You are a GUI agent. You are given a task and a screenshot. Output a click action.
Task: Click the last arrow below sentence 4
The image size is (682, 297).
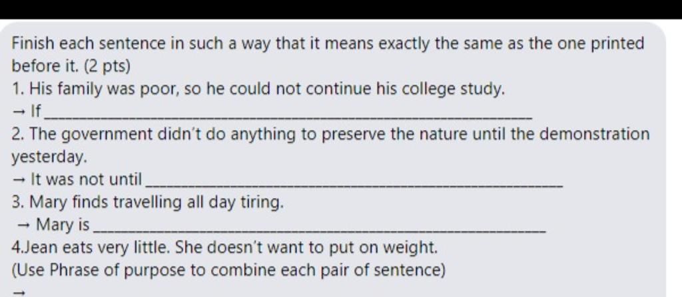pos(18,294)
